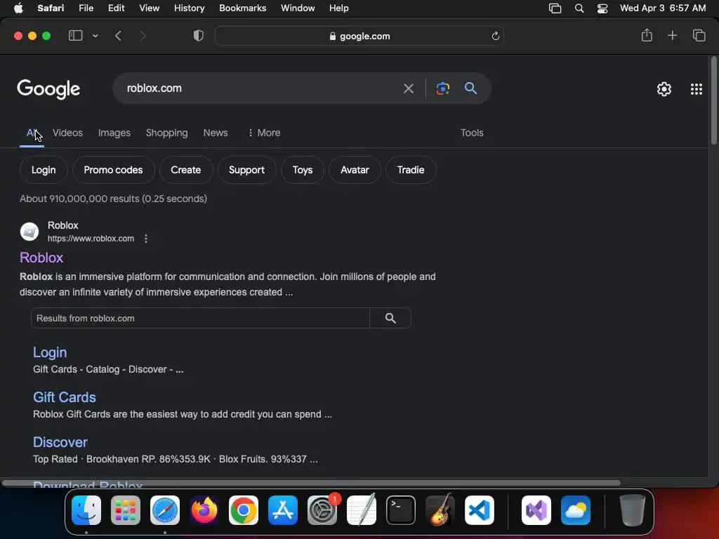Switch to the Videos tab
The image size is (719, 539).
click(x=67, y=133)
